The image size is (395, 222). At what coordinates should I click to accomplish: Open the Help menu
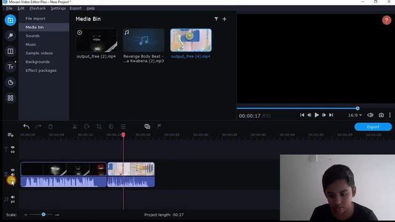(91, 8)
